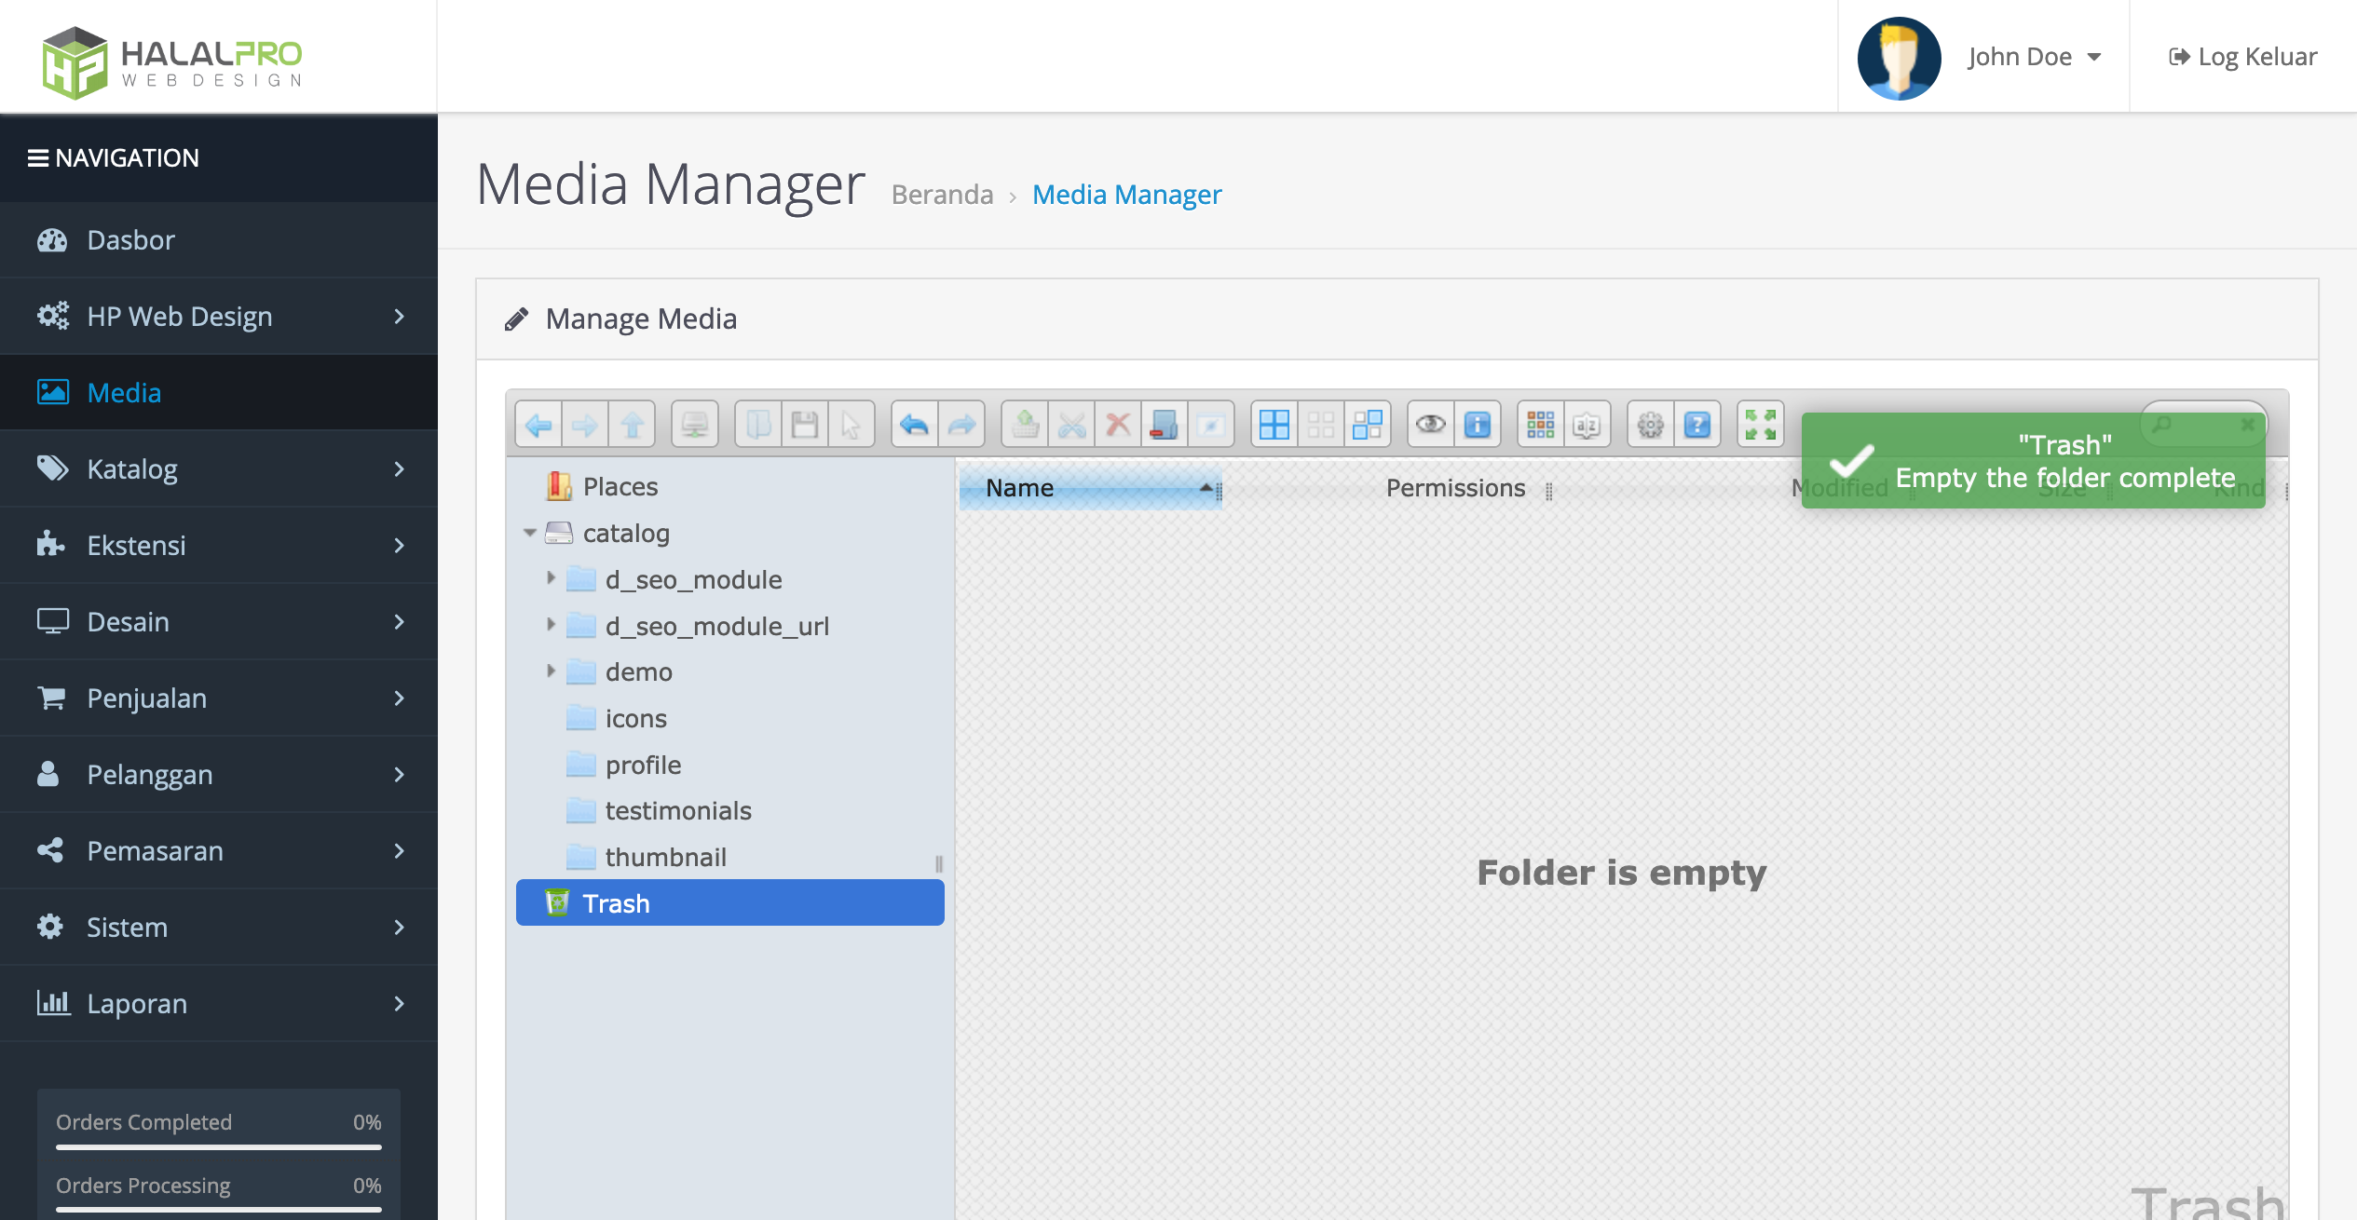Open the Pelanggan menu

click(x=219, y=775)
